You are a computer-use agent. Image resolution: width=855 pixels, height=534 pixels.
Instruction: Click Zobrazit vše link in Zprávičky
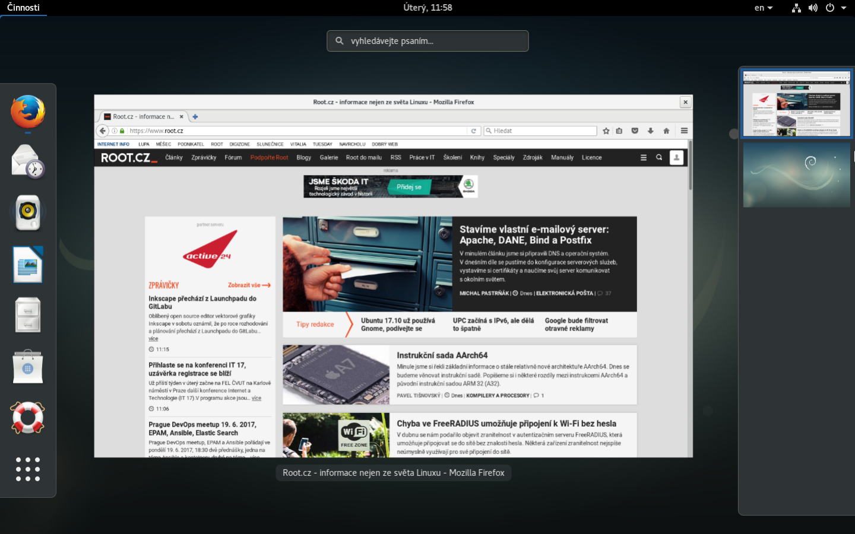click(249, 285)
